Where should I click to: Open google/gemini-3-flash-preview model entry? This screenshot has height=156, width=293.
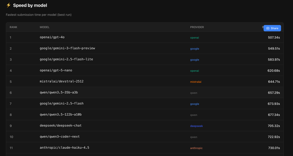click(x=67, y=48)
